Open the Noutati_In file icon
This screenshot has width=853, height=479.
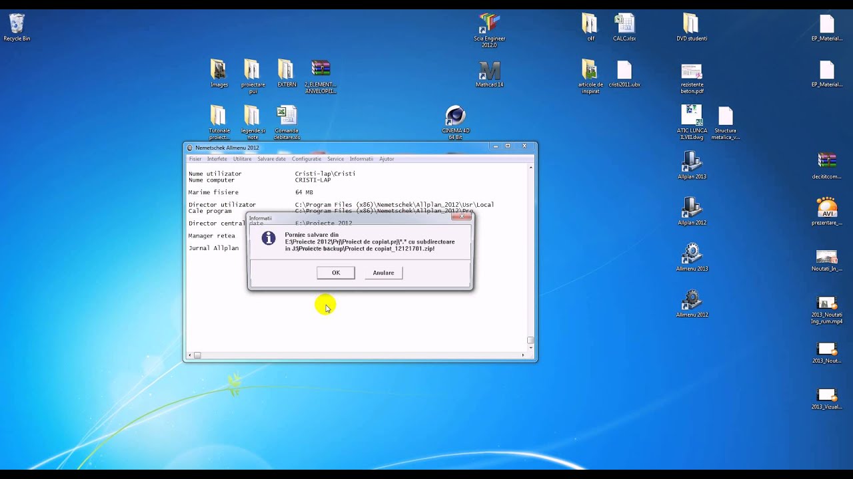pyautogui.click(x=827, y=260)
